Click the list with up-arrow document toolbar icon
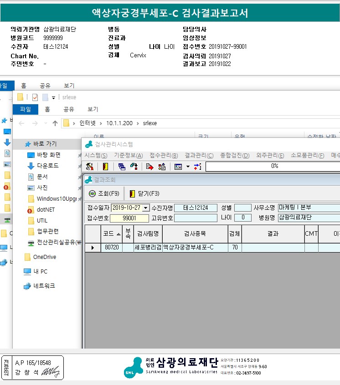This screenshot has height=385, width=340. pyautogui.click(x=162, y=167)
